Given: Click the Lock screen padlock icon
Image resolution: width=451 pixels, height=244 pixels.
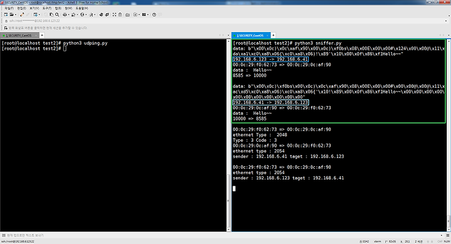Looking at the screenshot, I should click(x=120, y=14).
